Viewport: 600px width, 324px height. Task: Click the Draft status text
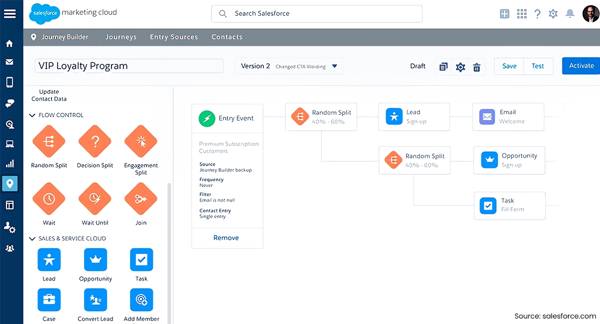(x=418, y=66)
